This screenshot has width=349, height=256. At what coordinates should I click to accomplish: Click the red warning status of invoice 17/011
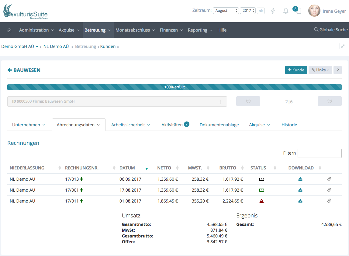[x=261, y=201]
